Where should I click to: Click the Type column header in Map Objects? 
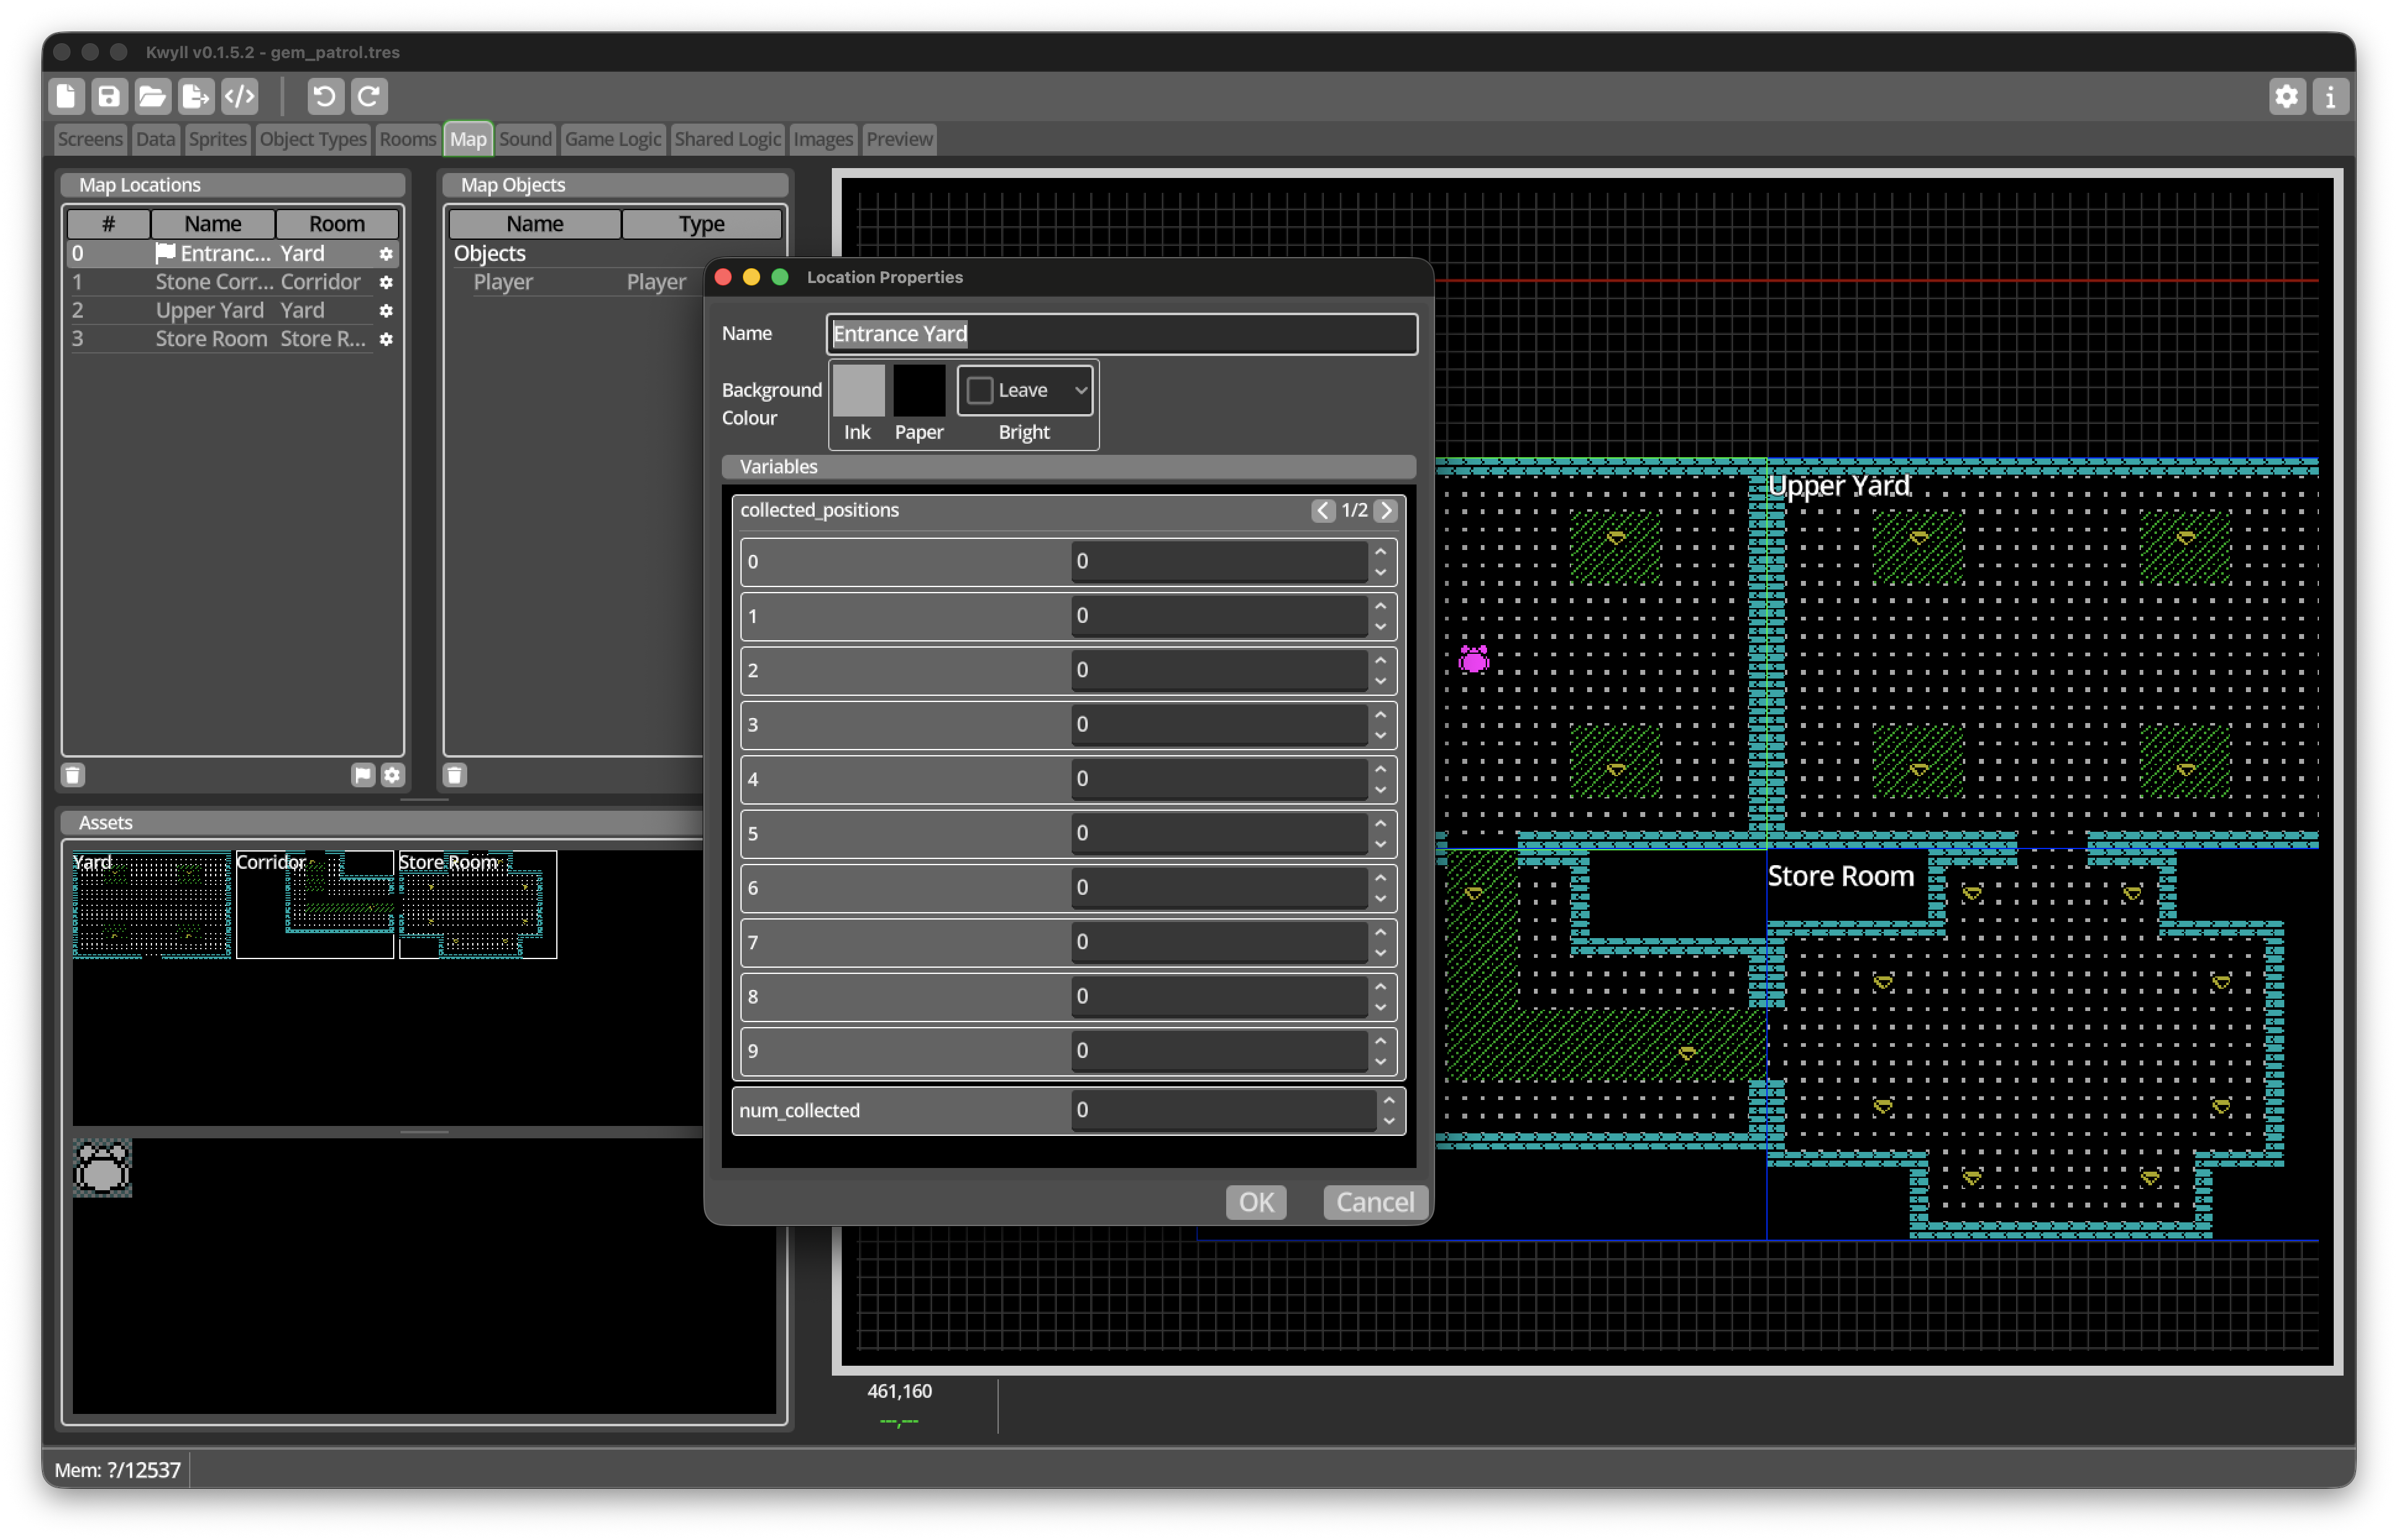click(702, 223)
